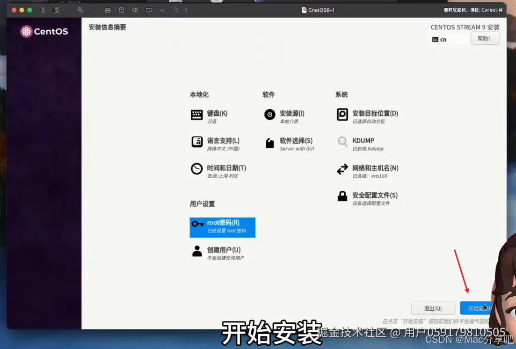Screen dimensions: 516x349
Task: Click the 'Server with GUI' status text
Action: click(297, 149)
